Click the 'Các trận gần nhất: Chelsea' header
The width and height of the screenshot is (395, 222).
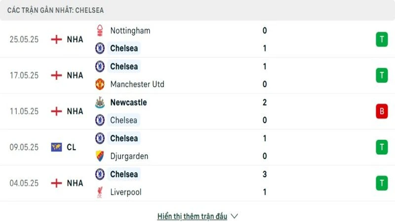(55, 10)
